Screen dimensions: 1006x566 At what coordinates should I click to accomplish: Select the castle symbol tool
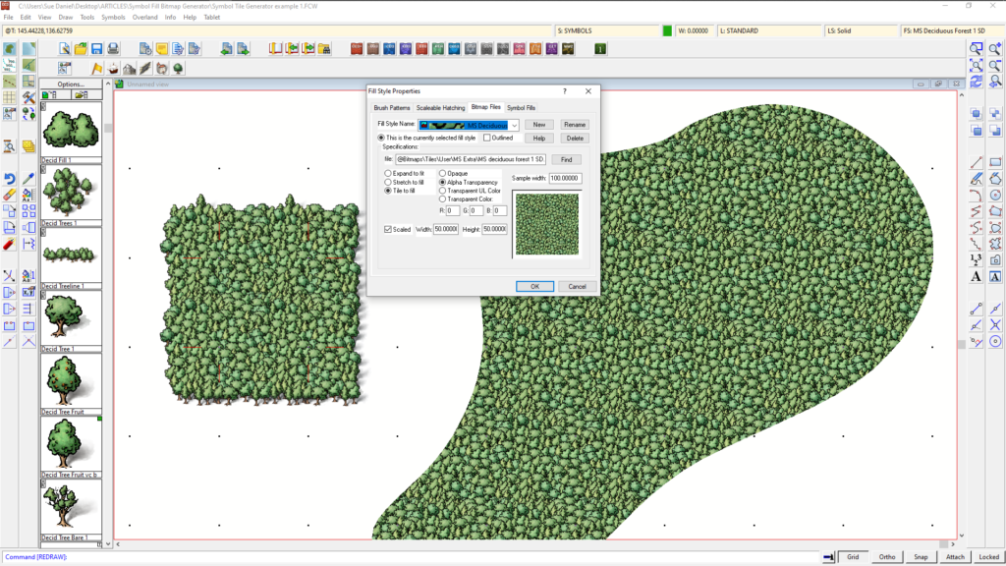[x=129, y=68]
